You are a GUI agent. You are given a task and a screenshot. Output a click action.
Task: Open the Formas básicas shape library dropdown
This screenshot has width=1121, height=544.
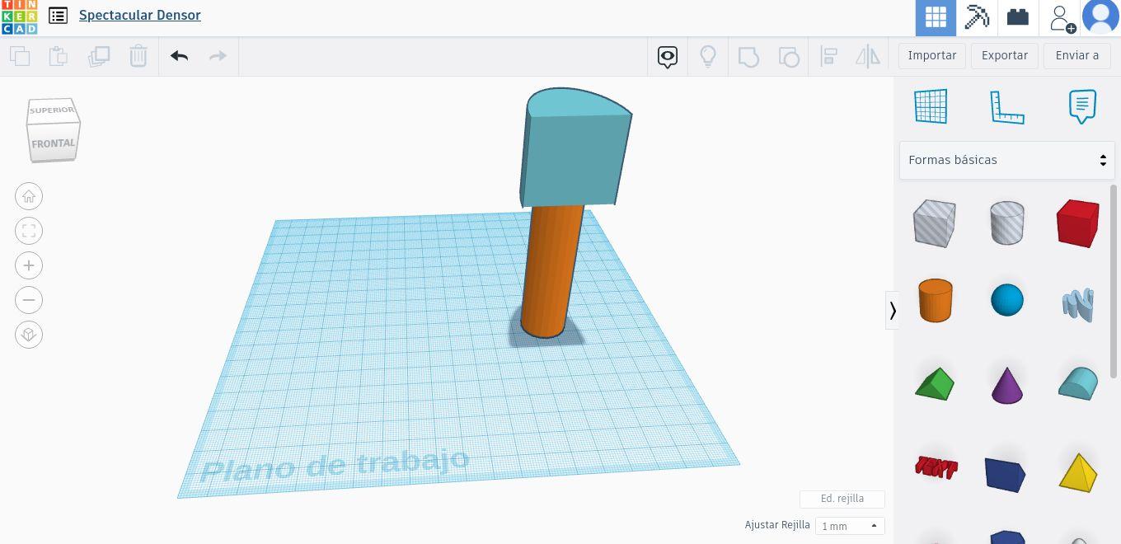click(1006, 160)
